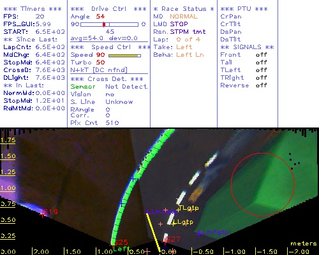The width and height of the screenshot is (319, 255).
Task: Click the Angle slider red indicator
Action: tap(104, 24)
